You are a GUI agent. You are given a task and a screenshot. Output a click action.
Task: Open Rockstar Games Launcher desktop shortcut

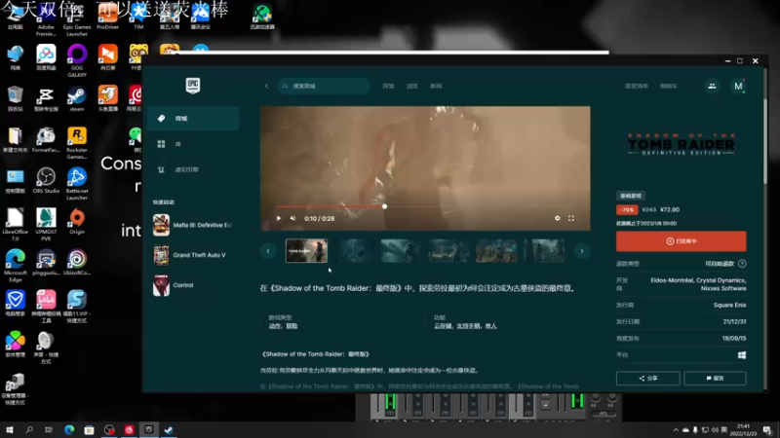[x=77, y=143]
